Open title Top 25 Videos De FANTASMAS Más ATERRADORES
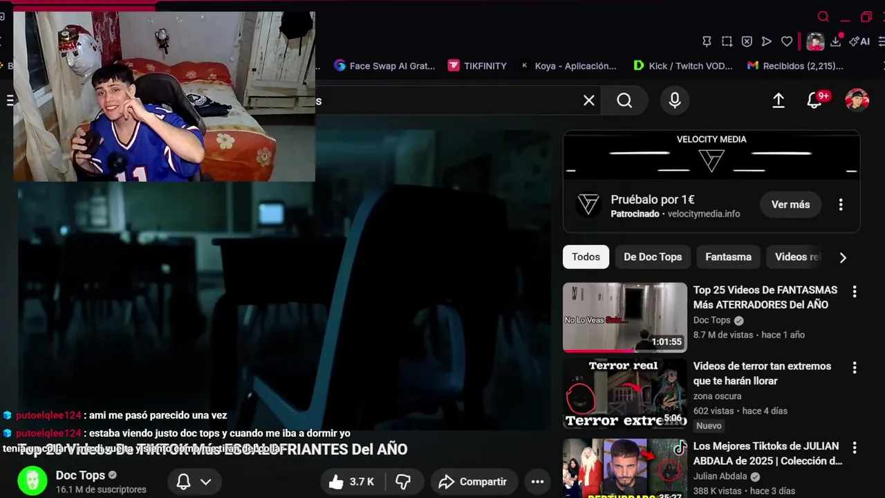This screenshot has width=885, height=498. click(x=765, y=297)
